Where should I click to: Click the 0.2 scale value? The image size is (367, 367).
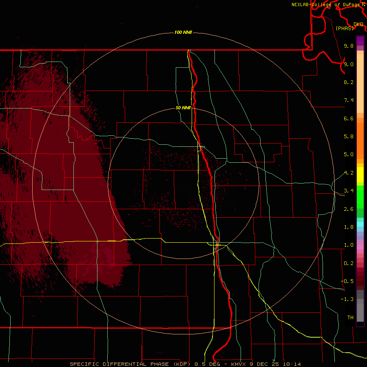click(349, 263)
